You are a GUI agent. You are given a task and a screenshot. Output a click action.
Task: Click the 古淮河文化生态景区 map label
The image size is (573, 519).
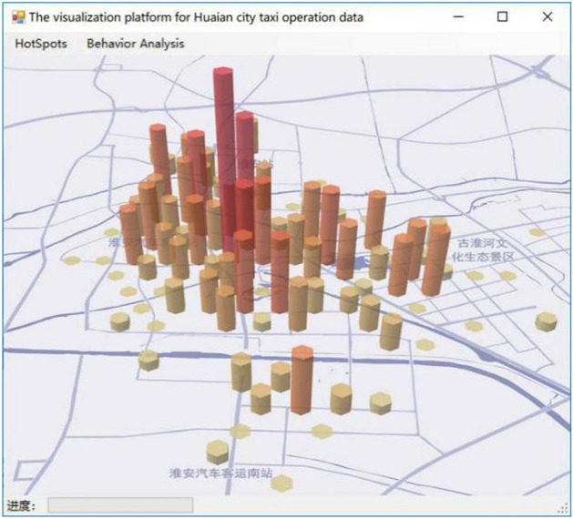pos(484,250)
